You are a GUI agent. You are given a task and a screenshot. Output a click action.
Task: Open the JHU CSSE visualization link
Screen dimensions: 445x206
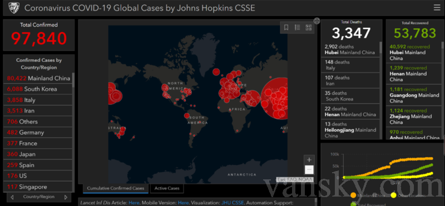(230, 203)
